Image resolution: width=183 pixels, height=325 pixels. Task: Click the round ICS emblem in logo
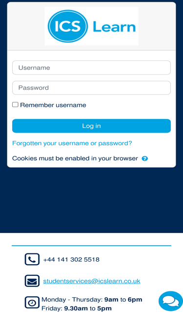(x=68, y=26)
